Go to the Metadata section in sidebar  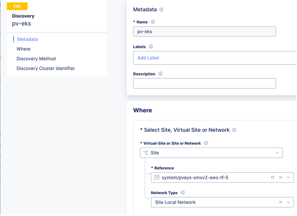(27, 39)
